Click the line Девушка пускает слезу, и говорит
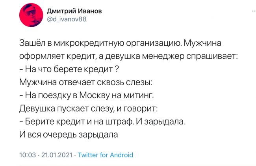Screen dimensions: 256x166 (89, 108)
